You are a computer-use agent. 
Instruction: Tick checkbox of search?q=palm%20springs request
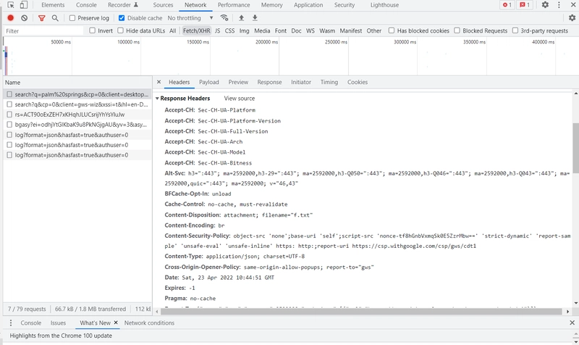click(9, 94)
